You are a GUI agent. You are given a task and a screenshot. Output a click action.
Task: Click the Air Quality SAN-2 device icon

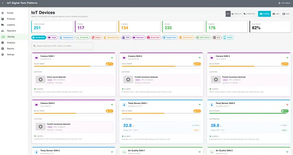(212, 152)
